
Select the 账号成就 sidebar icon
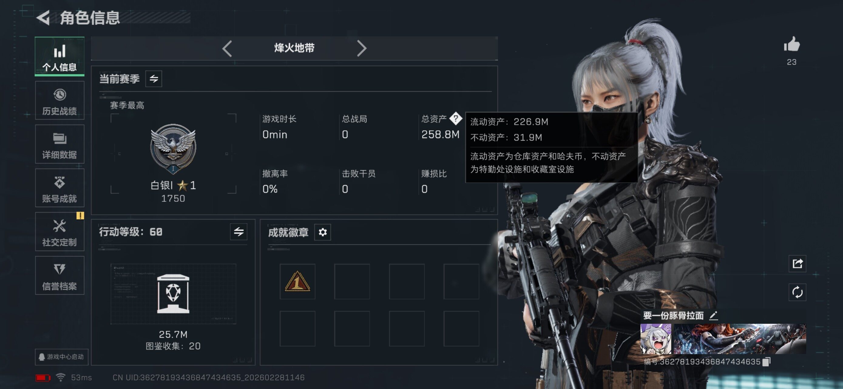point(59,188)
